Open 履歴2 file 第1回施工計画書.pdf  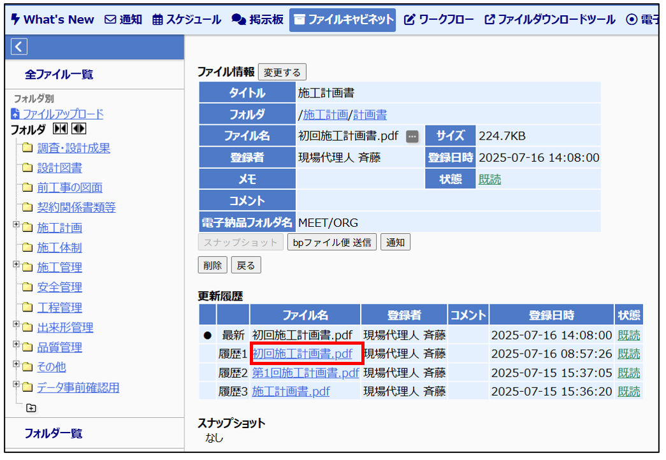(x=305, y=373)
